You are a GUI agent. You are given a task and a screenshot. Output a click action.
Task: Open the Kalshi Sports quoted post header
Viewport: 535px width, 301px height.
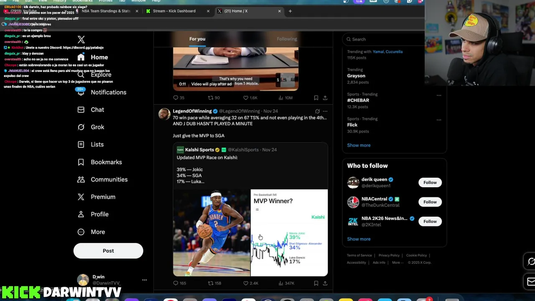[227, 150]
